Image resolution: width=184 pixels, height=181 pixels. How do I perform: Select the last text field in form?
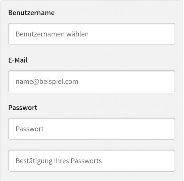click(x=92, y=161)
